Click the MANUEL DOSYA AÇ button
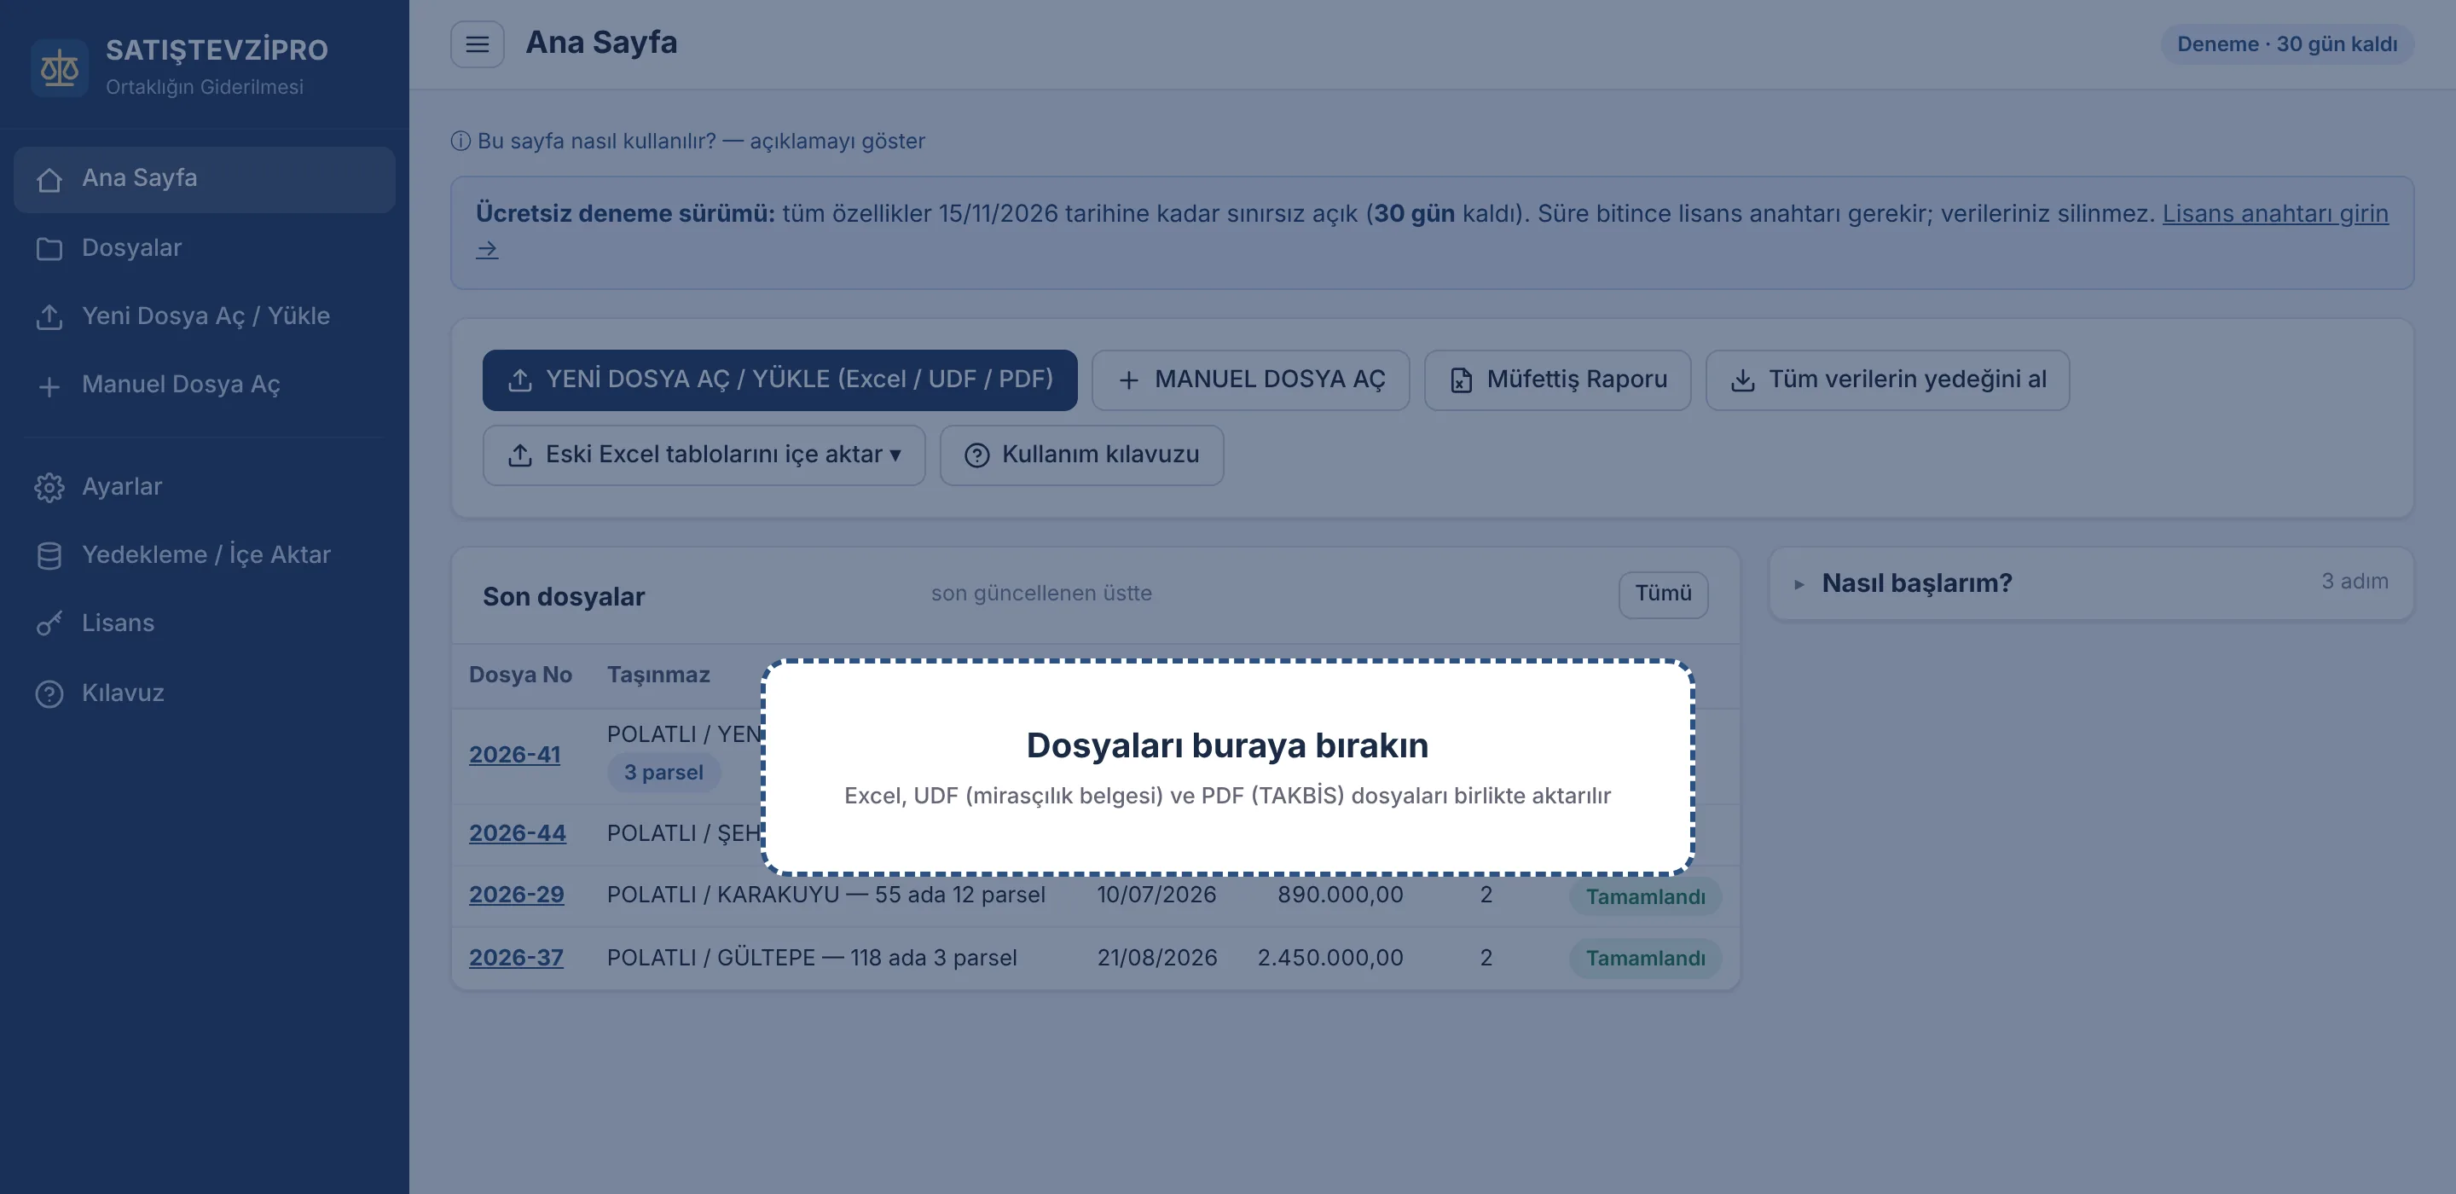 coord(1250,380)
